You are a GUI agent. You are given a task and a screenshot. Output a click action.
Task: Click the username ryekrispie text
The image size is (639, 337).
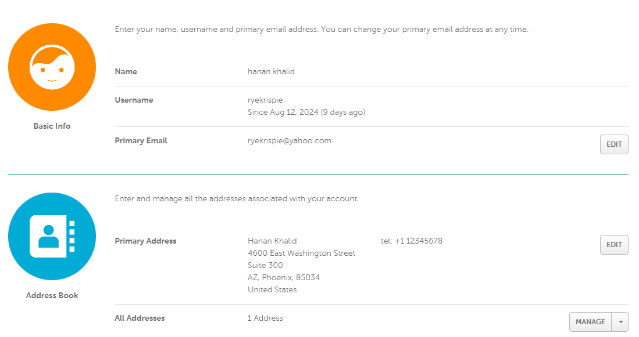point(265,100)
